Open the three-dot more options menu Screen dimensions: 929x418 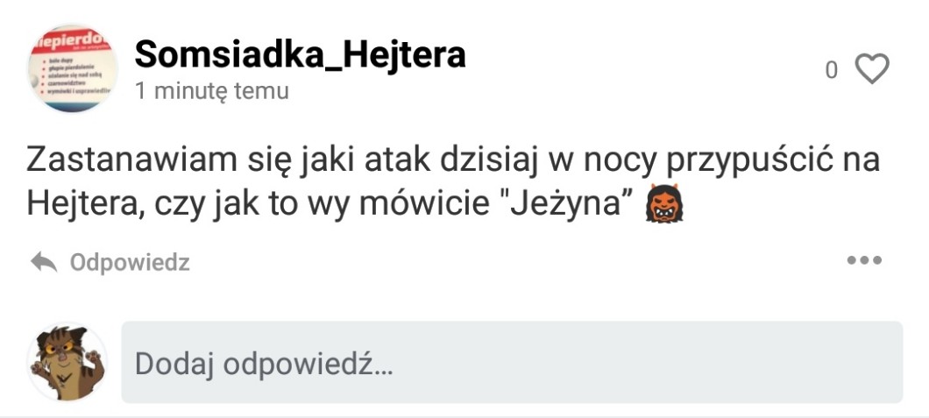click(864, 260)
